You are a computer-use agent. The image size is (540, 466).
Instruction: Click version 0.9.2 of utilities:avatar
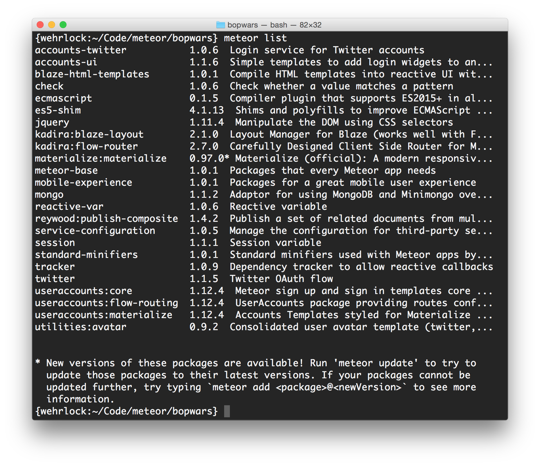click(x=204, y=327)
